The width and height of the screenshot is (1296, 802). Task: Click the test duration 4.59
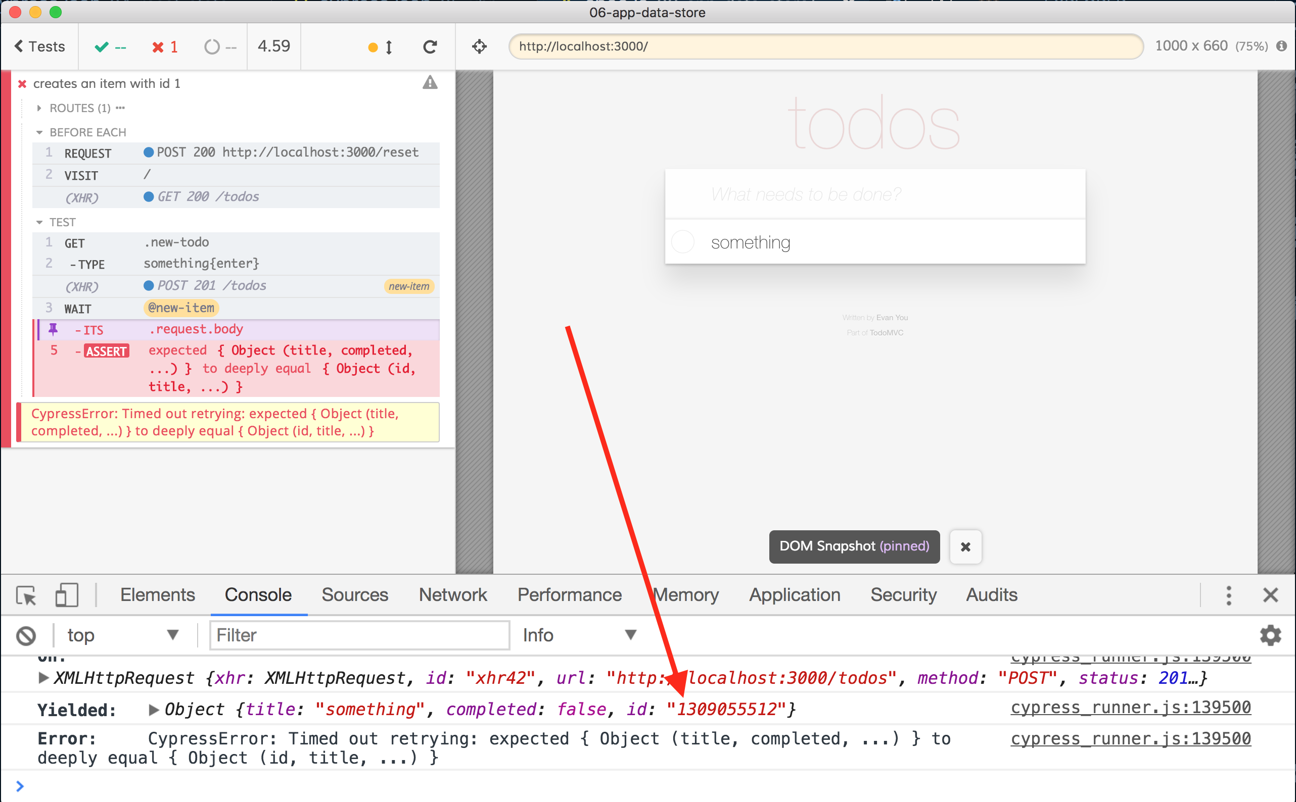[x=274, y=46]
